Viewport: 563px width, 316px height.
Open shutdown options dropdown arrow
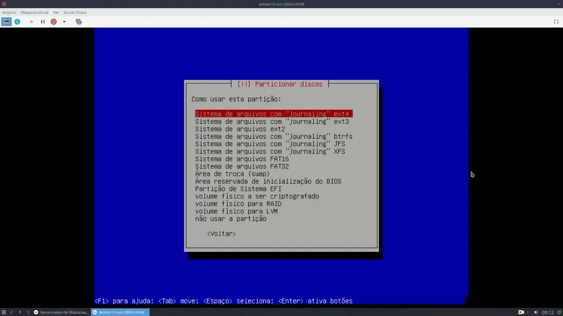(64, 22)
